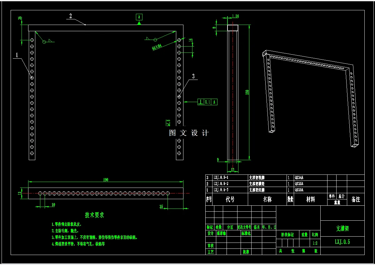Click the '单件' header cell
The image size is (375, 265).
[332, 196]
